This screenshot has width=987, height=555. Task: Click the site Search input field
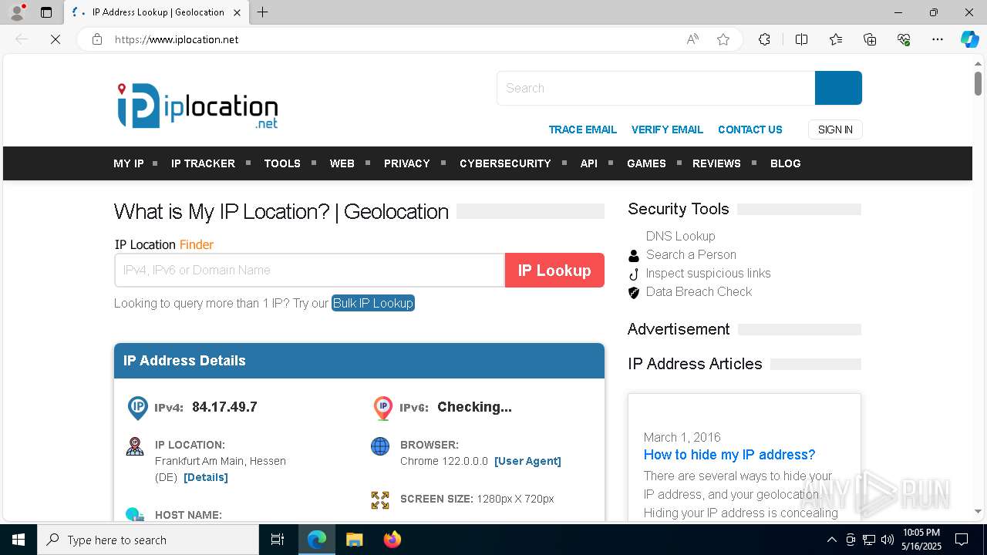point(656,88)
